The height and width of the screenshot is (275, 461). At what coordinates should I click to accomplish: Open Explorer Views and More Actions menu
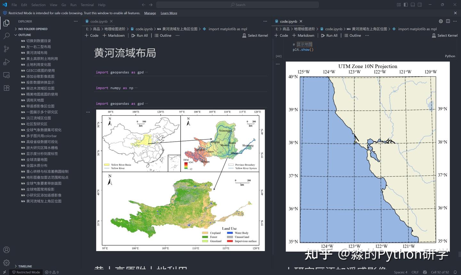click(76, 21)
